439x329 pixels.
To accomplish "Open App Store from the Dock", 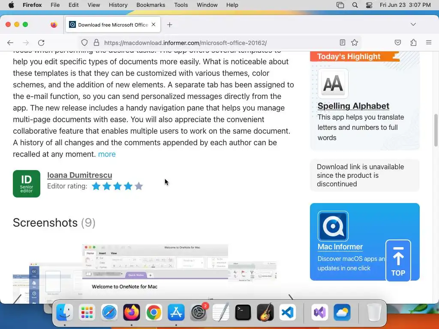I will (176, 312).
